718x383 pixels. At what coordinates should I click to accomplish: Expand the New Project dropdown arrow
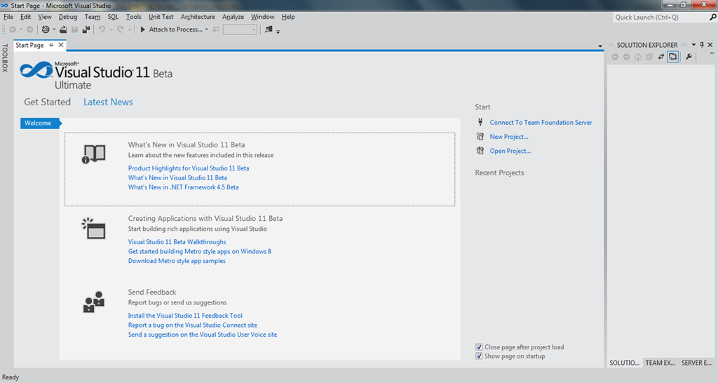pyautogui.click(x=54, y=29)
